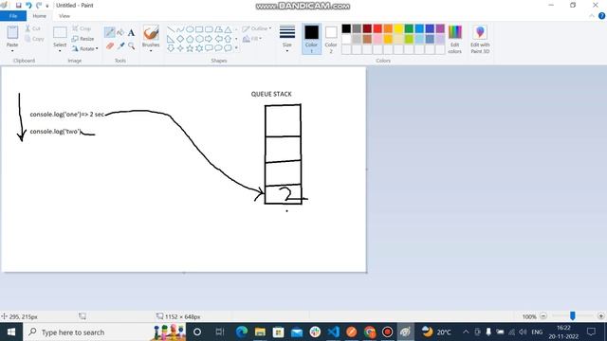Open Customize Quick Access Toolbar arrow
607x341 pixels.
(47, 6)
